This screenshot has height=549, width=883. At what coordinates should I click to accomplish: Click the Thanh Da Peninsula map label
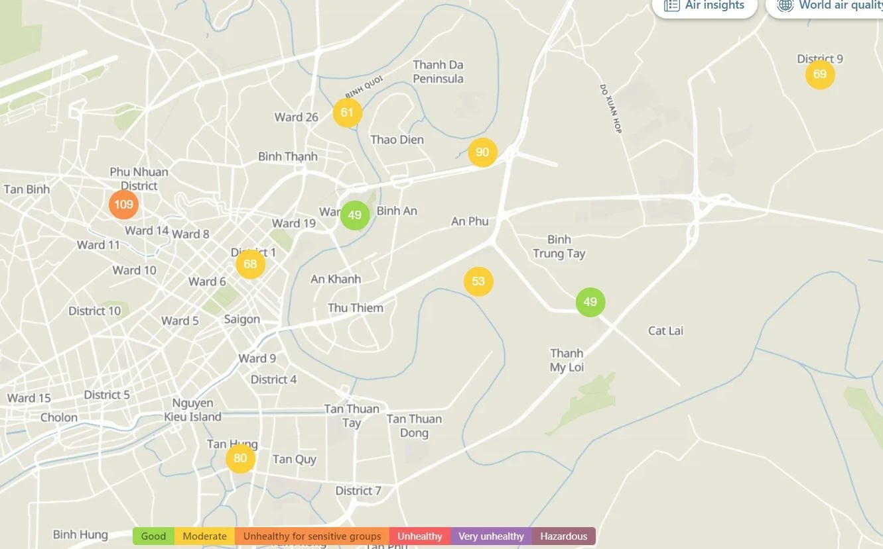pyautogui.click(x=438, y=72)
